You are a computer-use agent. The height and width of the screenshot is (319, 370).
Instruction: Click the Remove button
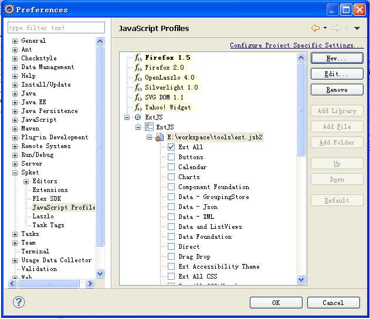(x=337, y=90)
